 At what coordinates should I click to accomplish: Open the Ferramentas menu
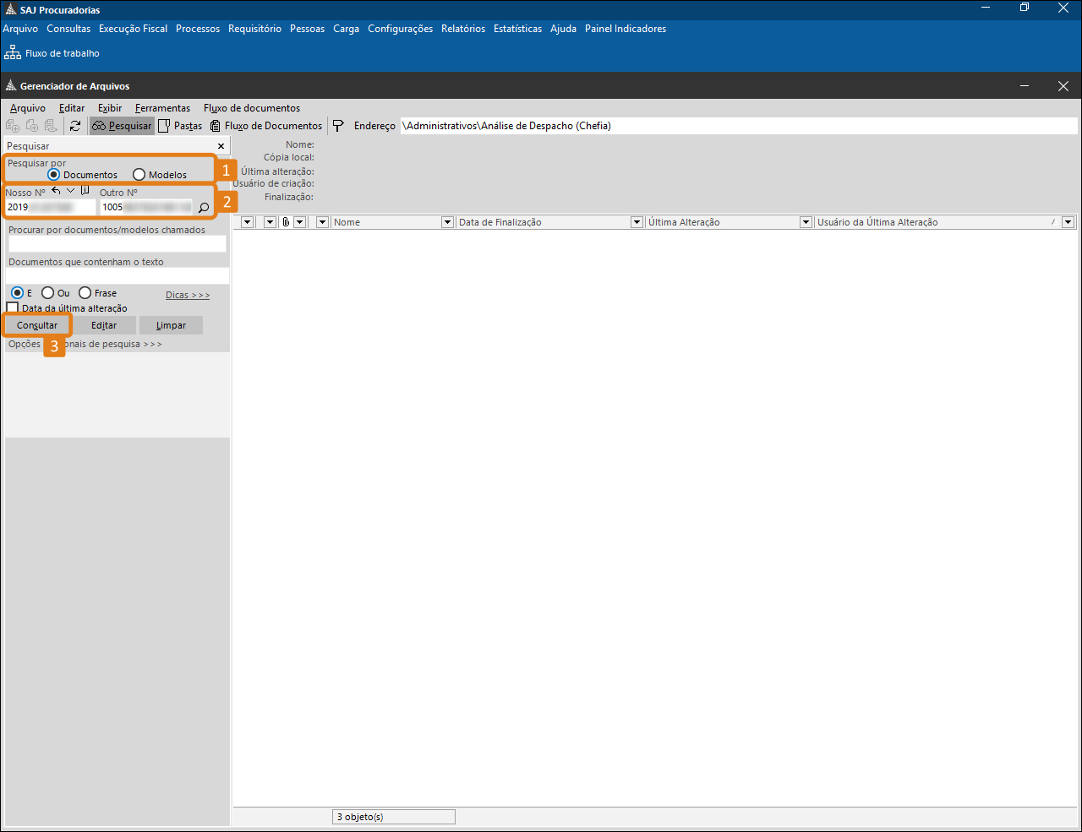coord(162,108)
